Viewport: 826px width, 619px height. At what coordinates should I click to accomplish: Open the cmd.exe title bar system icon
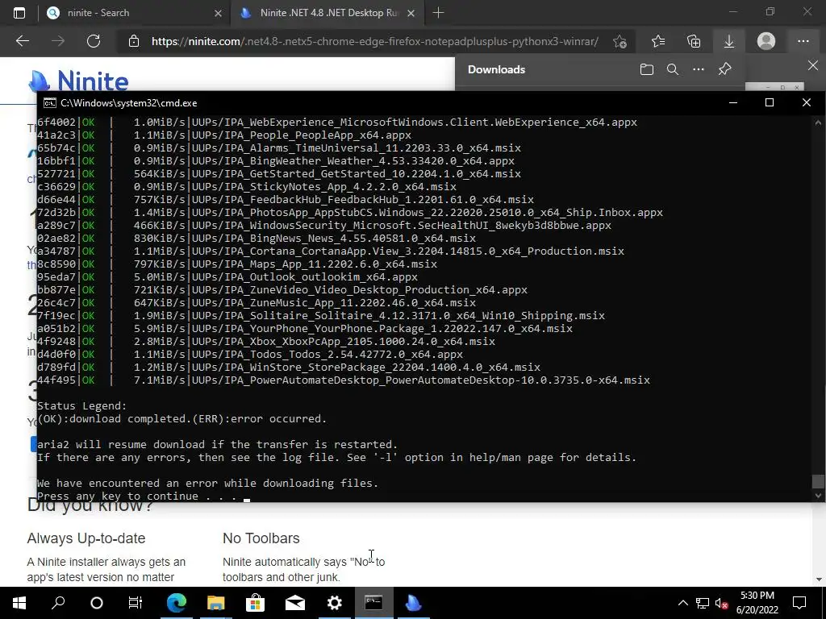pyautogui.click(x=49, y=103)
